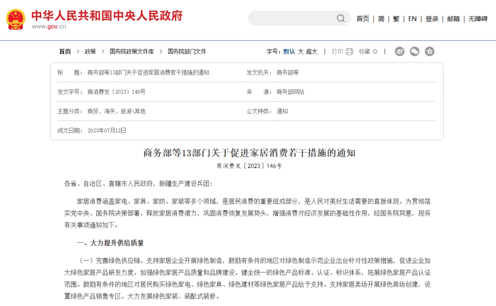Share to WeChat icon

point(414,51)
